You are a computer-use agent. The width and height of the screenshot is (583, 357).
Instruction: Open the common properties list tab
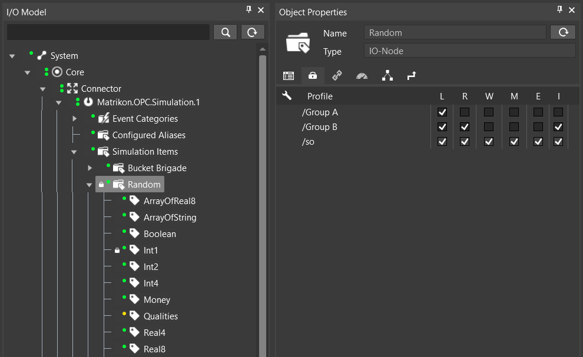click(289, 76)
